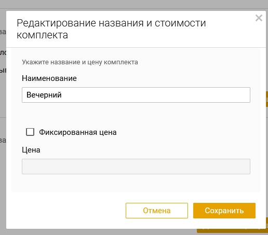Click the hint Укажите название и цену комплекта
Viewport: 268px width, 235px height.
click(x=80, y=62)
